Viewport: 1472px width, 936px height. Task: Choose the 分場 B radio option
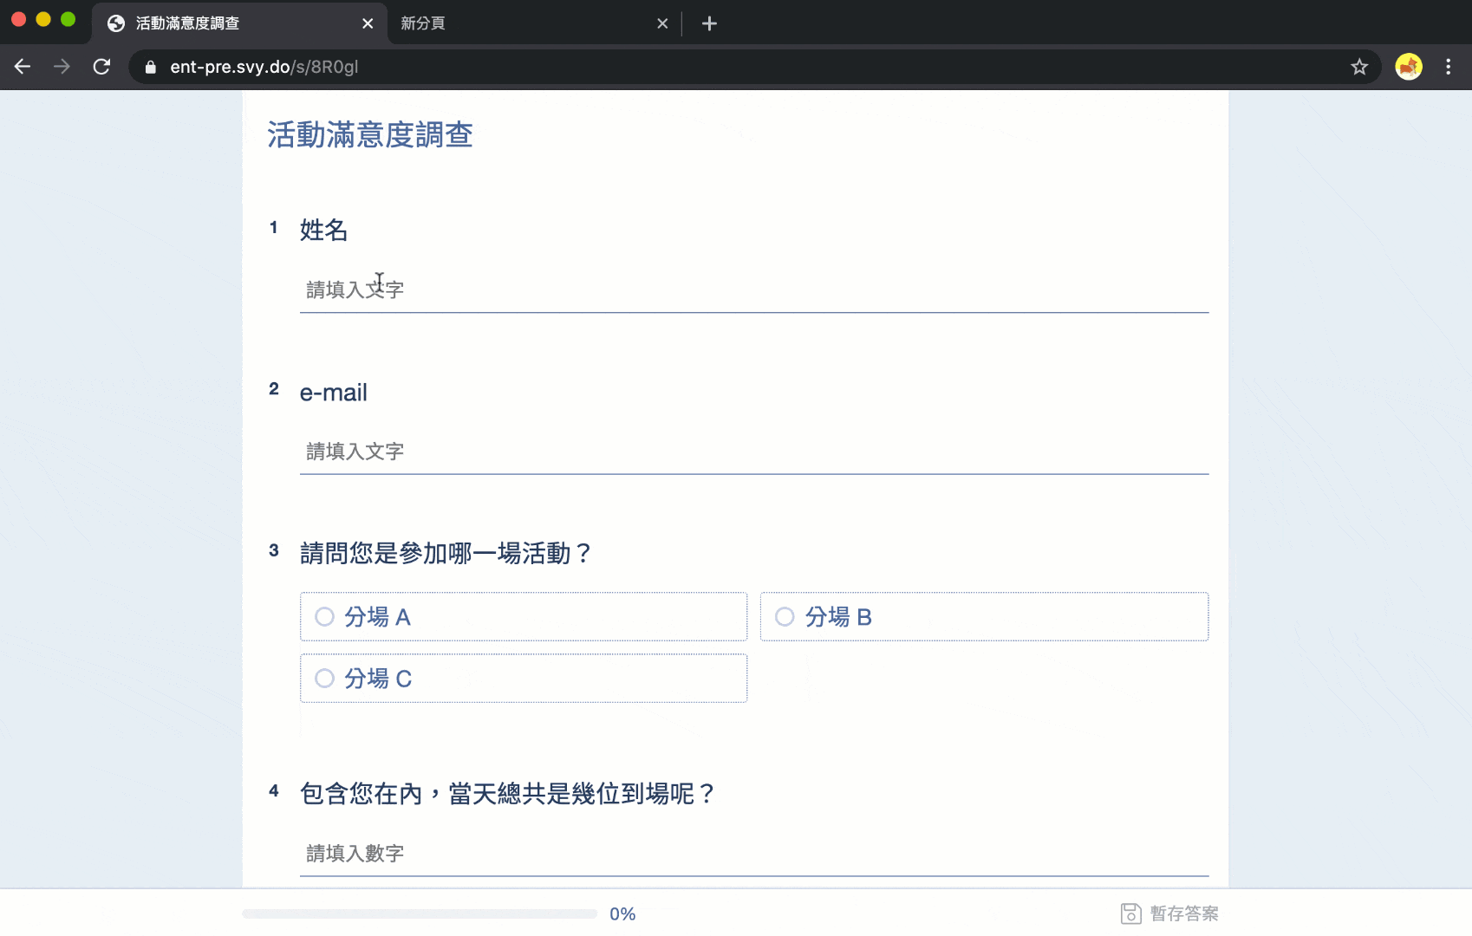985,617
